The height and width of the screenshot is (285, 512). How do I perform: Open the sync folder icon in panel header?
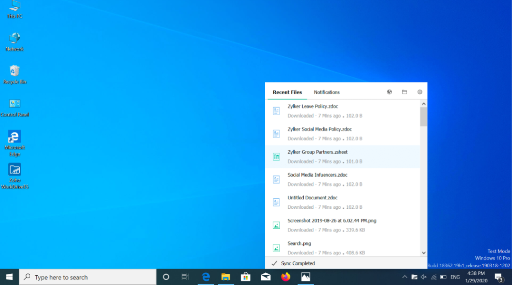click(x=405, y=92)
